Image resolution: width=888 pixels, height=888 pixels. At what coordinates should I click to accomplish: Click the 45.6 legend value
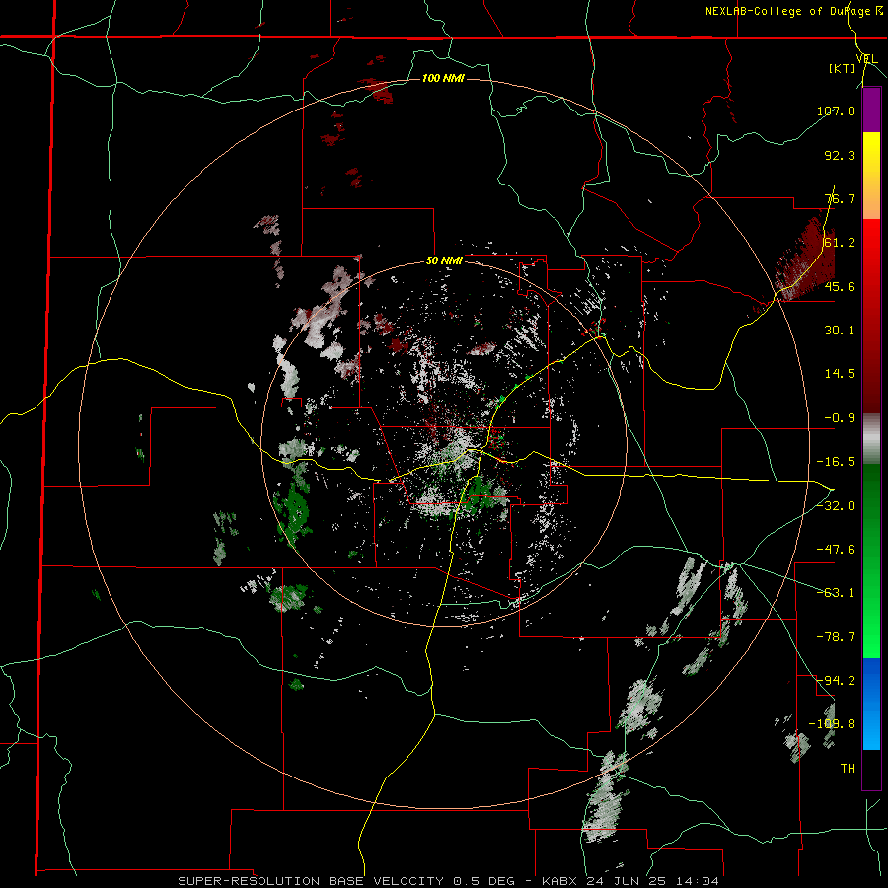pos(840,286)
